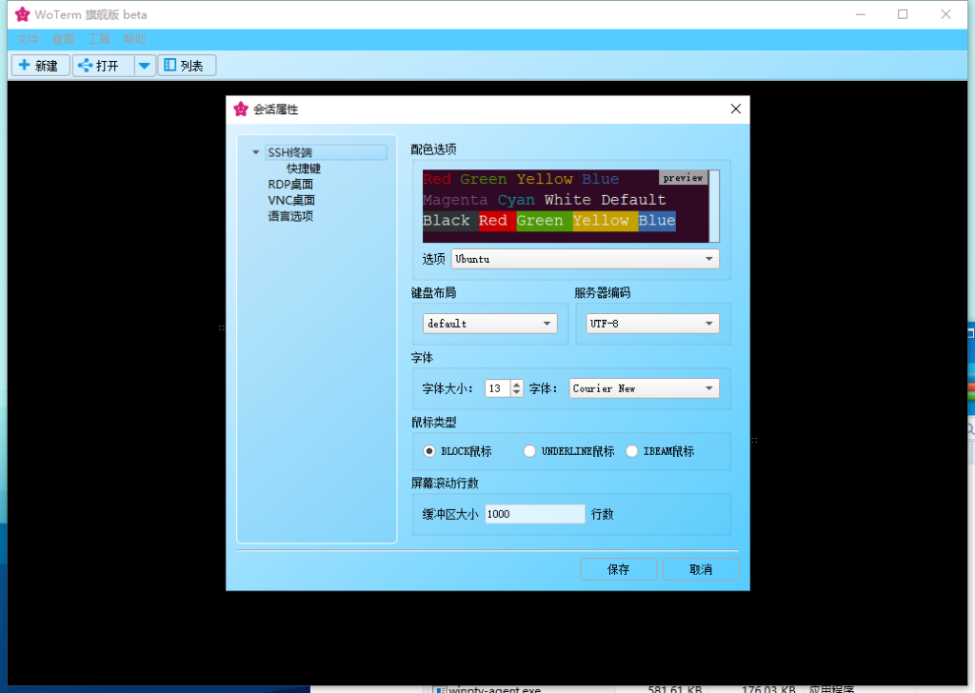Screen dimensions: 975x693
Task: Open the 查看 menu
Action: (63, 39)
